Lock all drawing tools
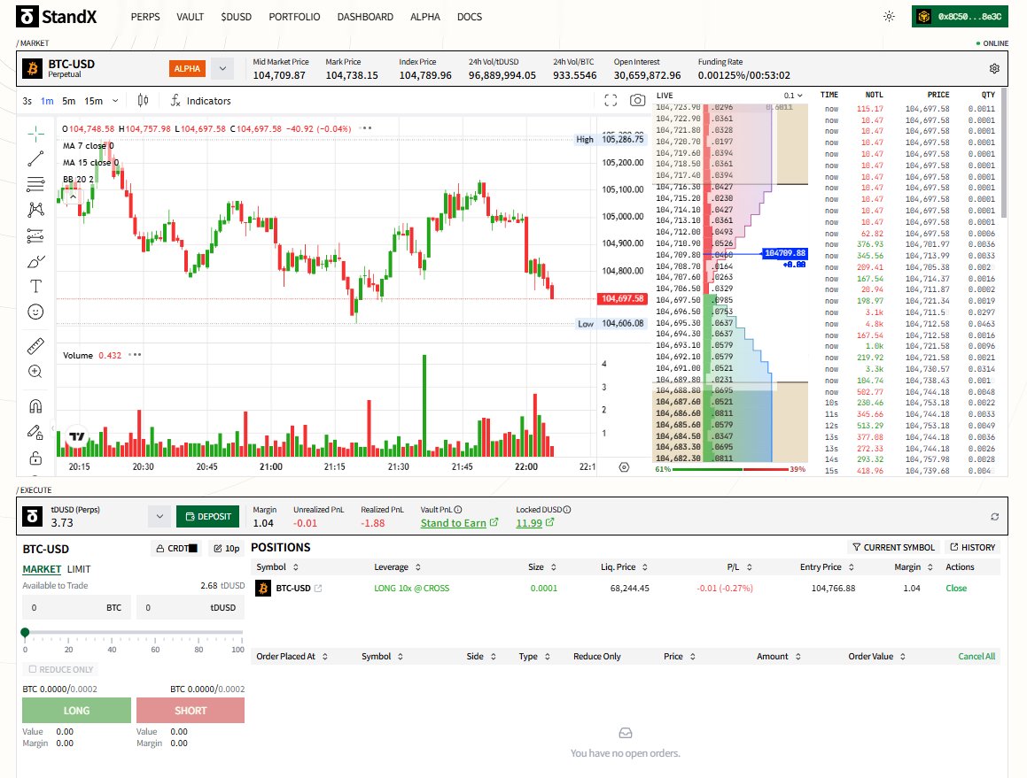 click(36, 458)
